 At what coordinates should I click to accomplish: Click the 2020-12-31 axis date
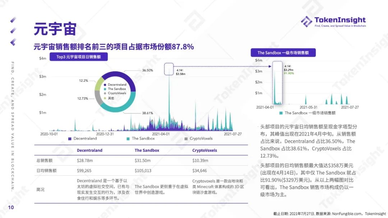pyautogui.click(x=105, y=134)
